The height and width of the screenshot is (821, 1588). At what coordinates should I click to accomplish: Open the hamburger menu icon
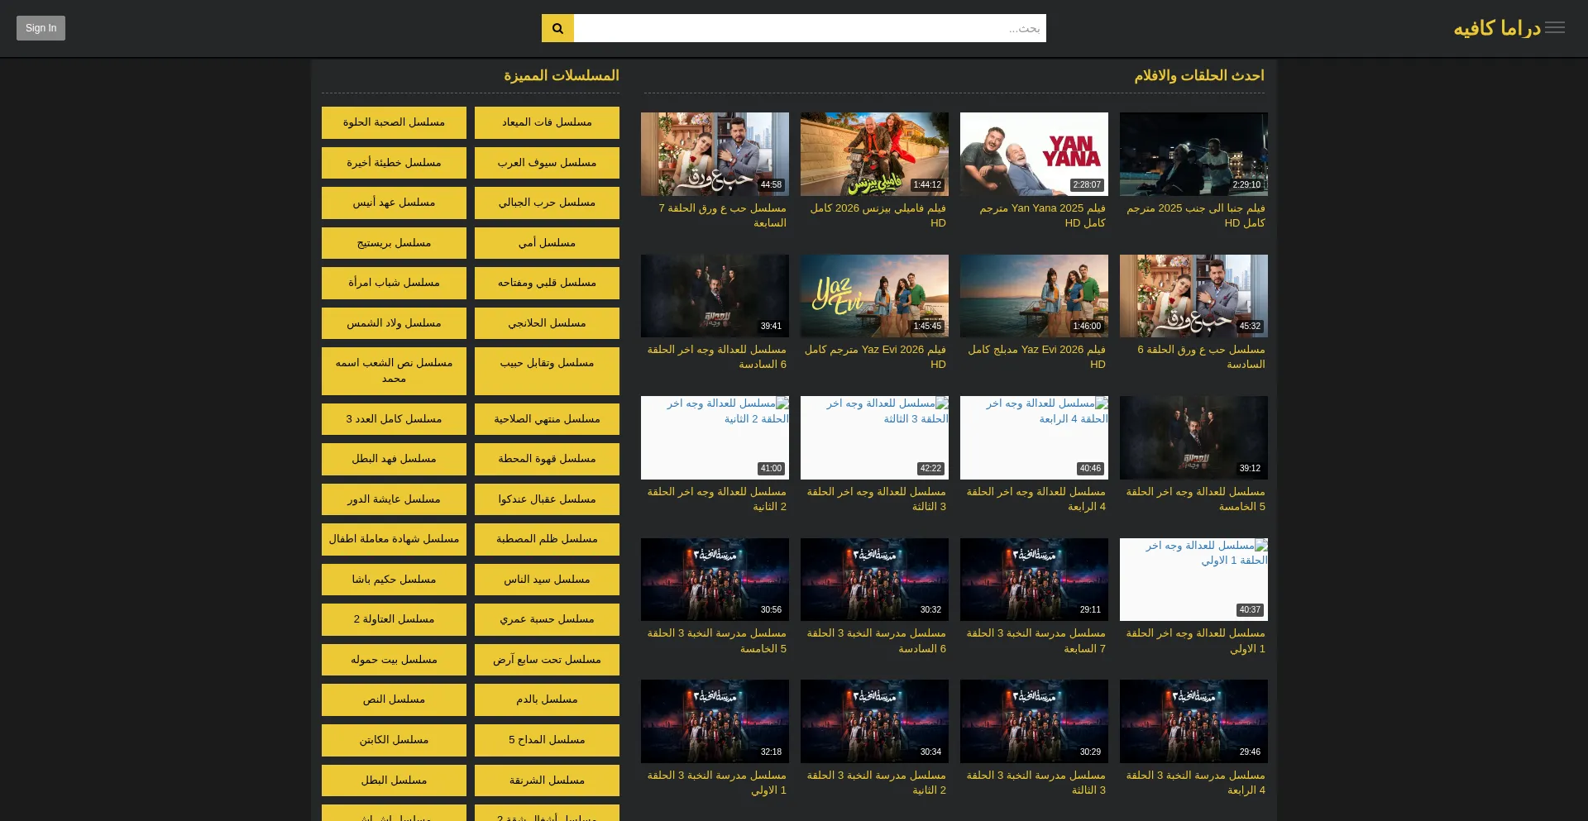tap(1555, 28)
